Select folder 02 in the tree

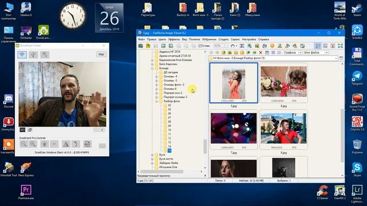coord(170,105)
